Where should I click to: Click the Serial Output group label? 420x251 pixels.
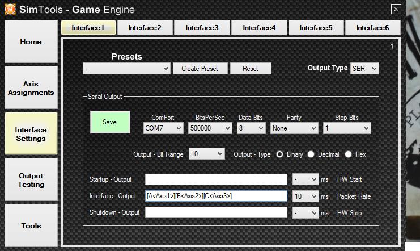105,97
